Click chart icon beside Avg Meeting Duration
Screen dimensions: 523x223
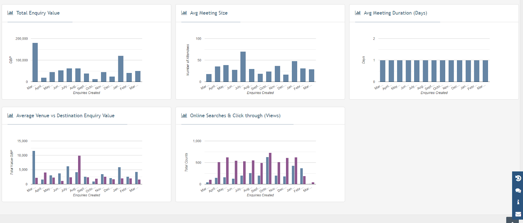point(358,13)
